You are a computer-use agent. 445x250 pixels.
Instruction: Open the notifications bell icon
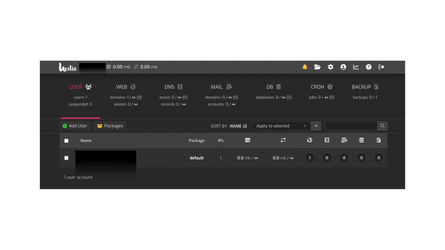tap(305, 67)
